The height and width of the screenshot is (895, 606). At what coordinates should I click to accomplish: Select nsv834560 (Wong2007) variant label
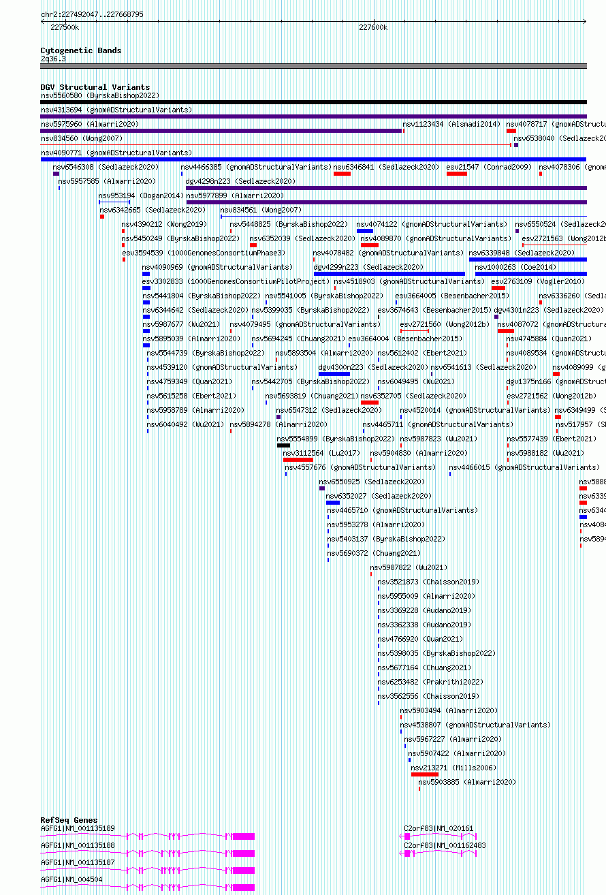click(82, 138)
